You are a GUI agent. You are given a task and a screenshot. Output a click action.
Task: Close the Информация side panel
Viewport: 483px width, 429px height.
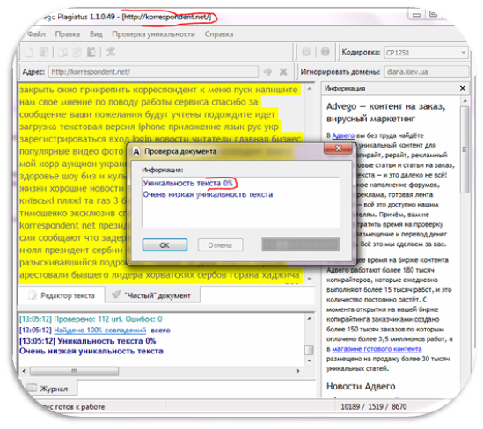[462, 88]
